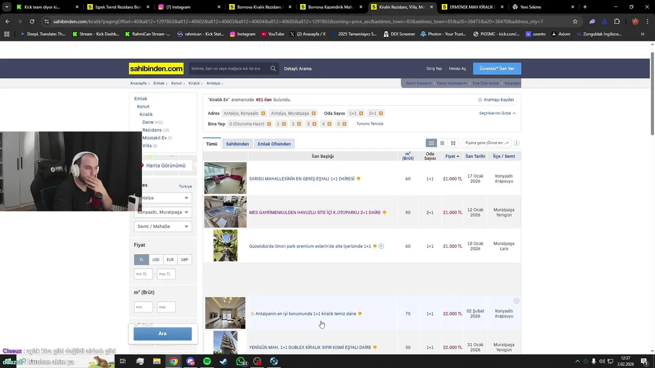Viewport: 655px width, 368px height.
Task: Remove the 1+1 room count filter
Action: tap(361, 113)
